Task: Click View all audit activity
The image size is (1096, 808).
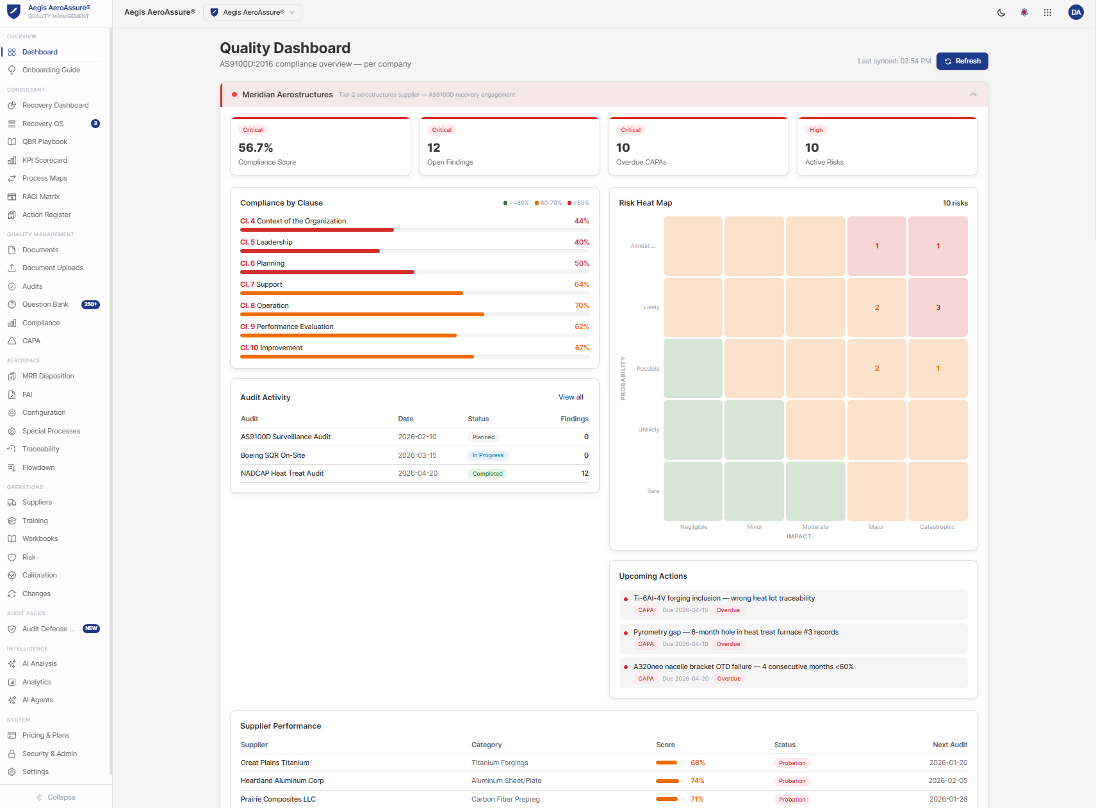Action: tap(571, 397)
